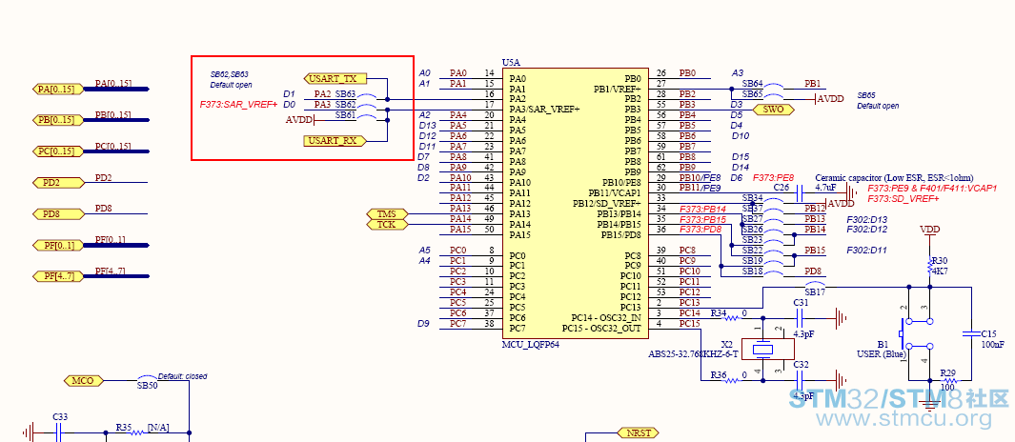Select the R34 resistor symbol
Screen dimensions: 1015x442
(732, 318)
